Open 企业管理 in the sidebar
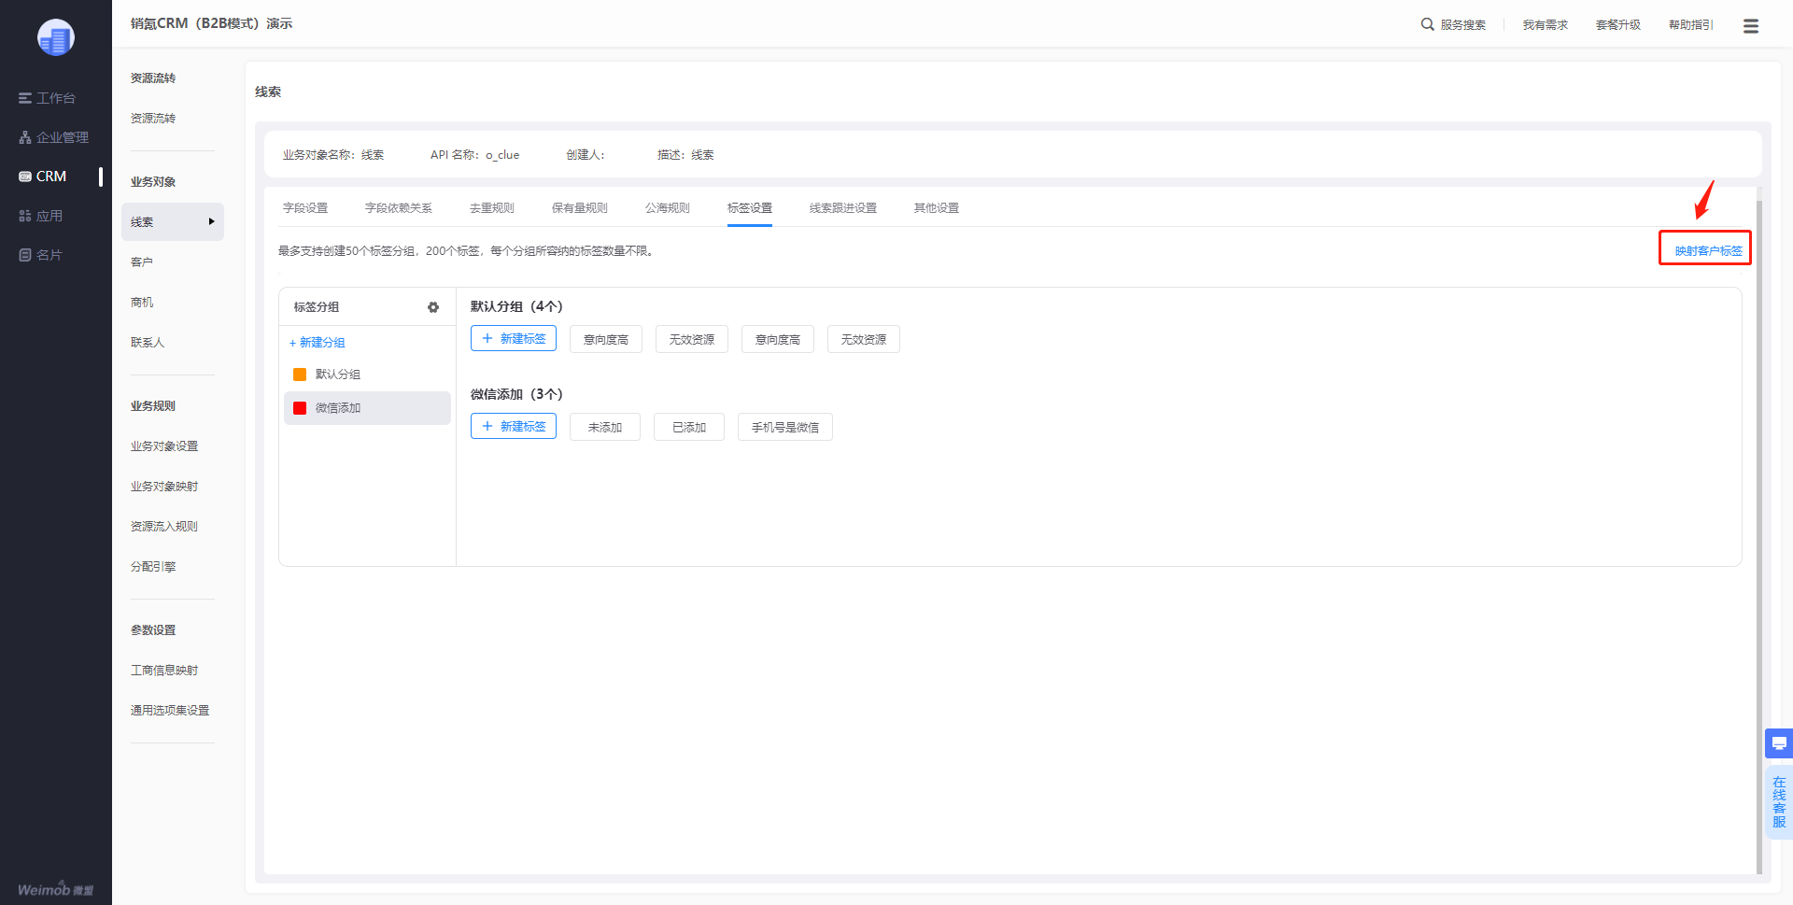 (x=53, y=137)
